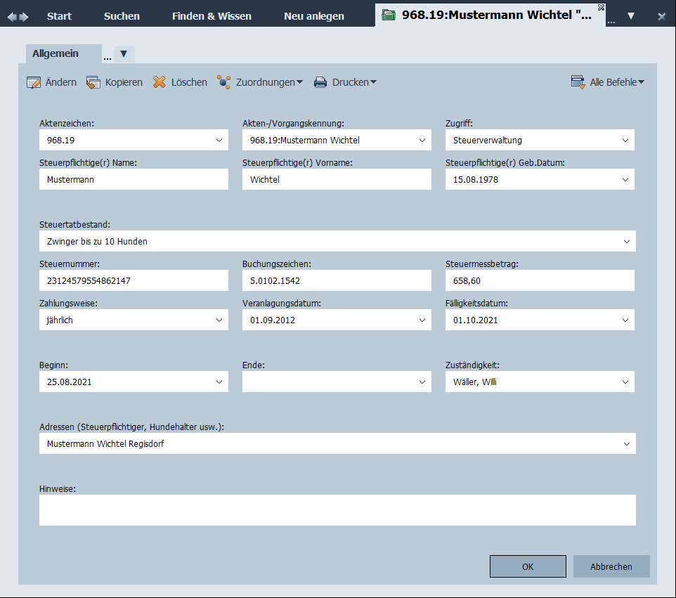Switch to the Suchen tab
676x598 pixels.
click(x=122, y=16)
